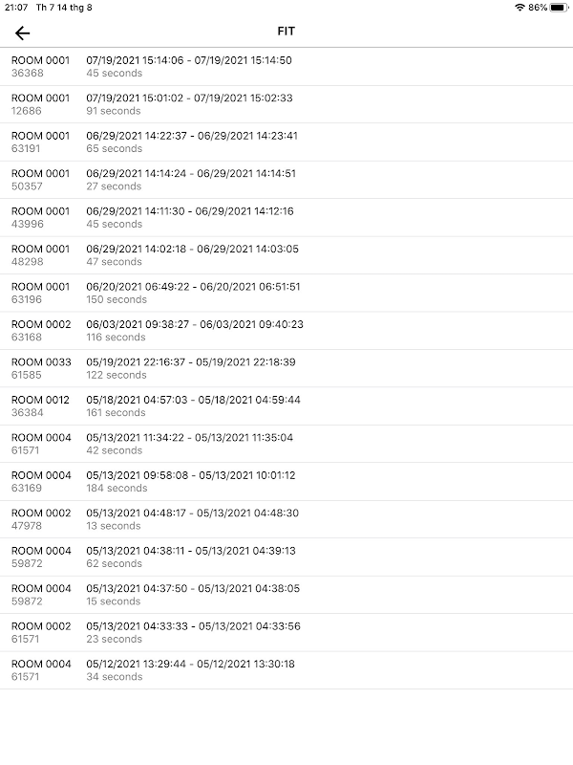The width and height of the screenshot is (573, 765).
Task: Select ROOM 0004 session at 11:34:22
Action: [x=286, y=444]
